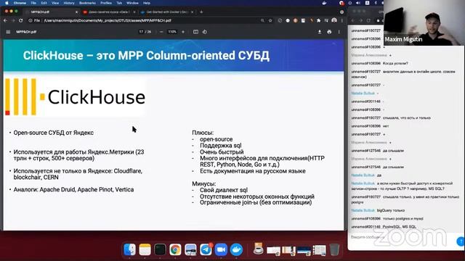
Task: Open the Docker whale menu bar icon
Action: point(324,3)
